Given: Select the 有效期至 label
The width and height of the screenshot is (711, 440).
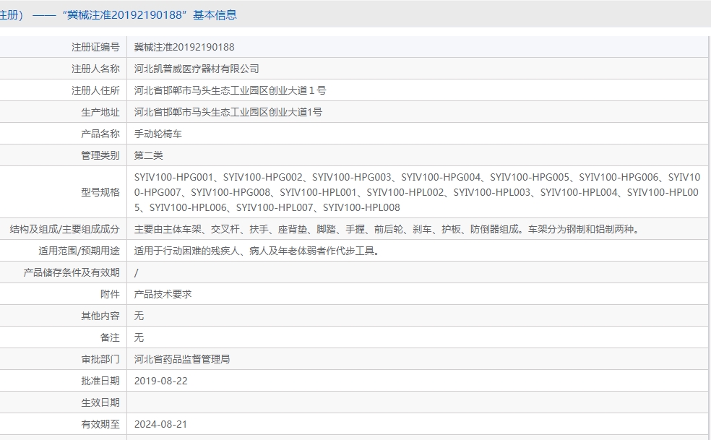Looking at the screenshot, I should 100,425.
